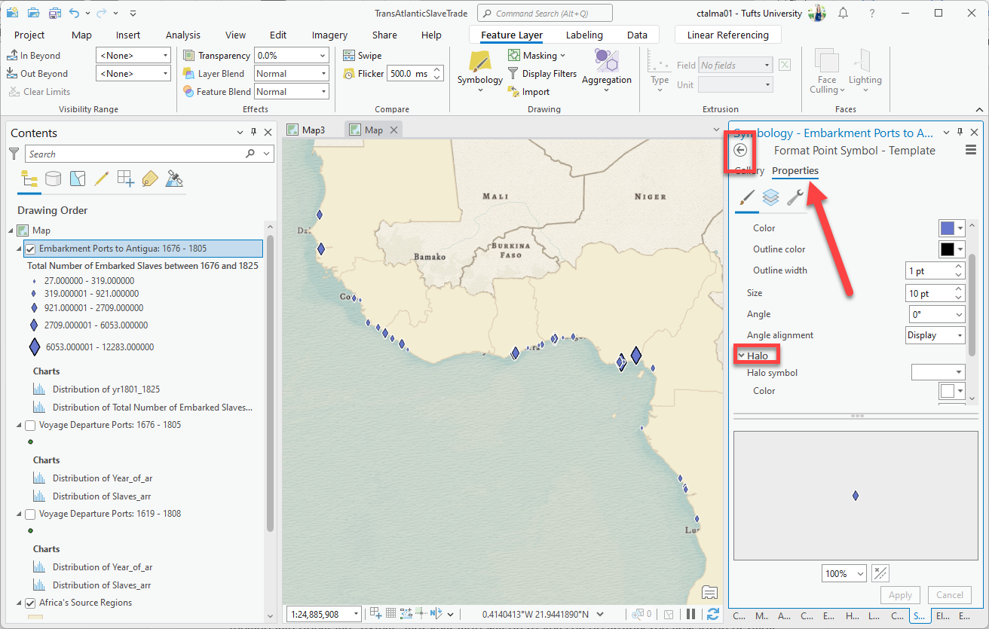
Task: Collapse the Halo section
Action: (742, 355)
